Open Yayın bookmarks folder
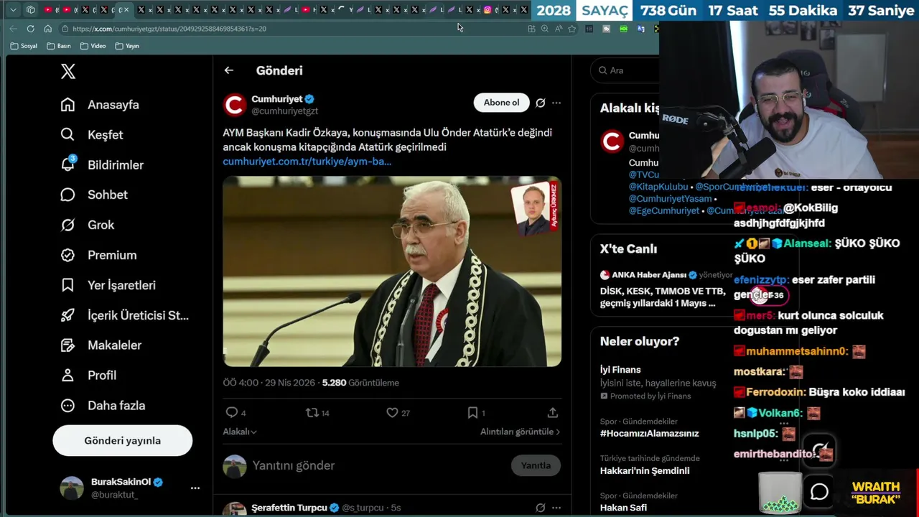 (127, 46)
